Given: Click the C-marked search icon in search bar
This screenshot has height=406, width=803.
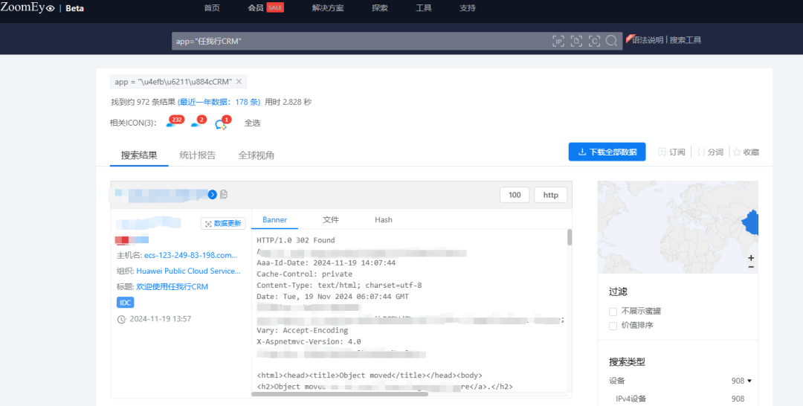Looking at the screenshot, I should 594,41.
